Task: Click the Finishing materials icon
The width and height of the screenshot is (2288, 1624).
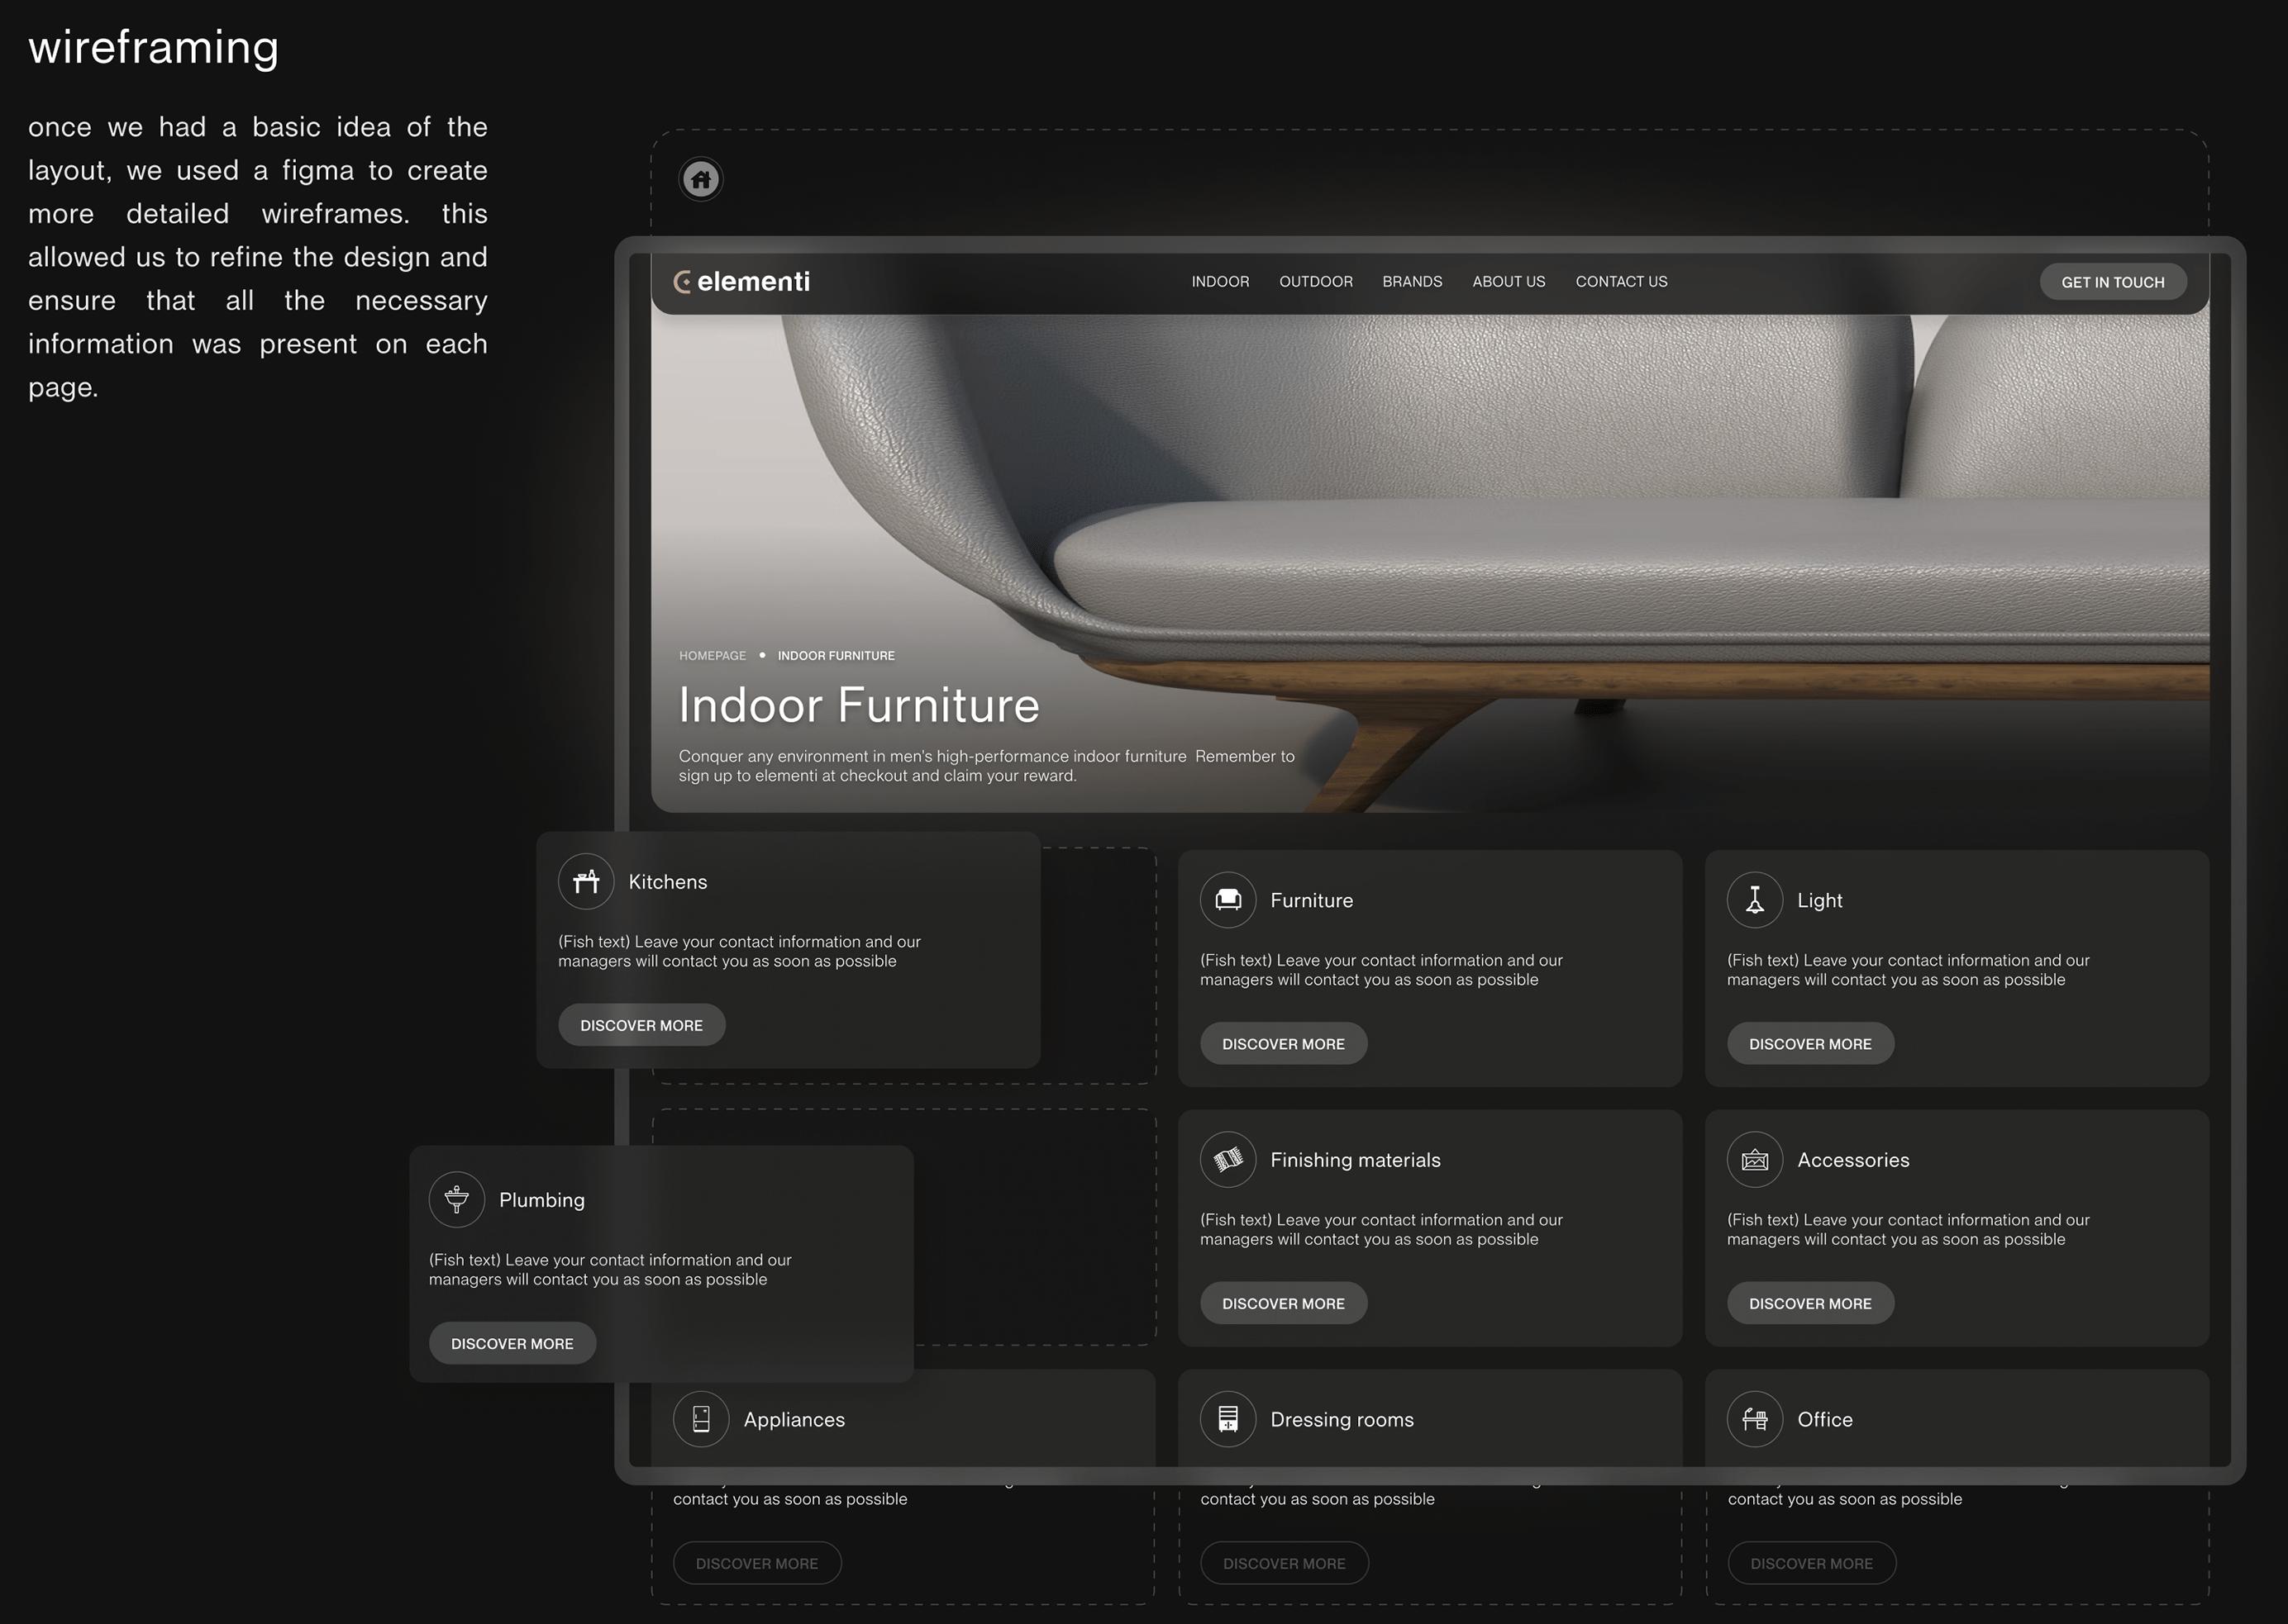Action: [1227, 1160]
